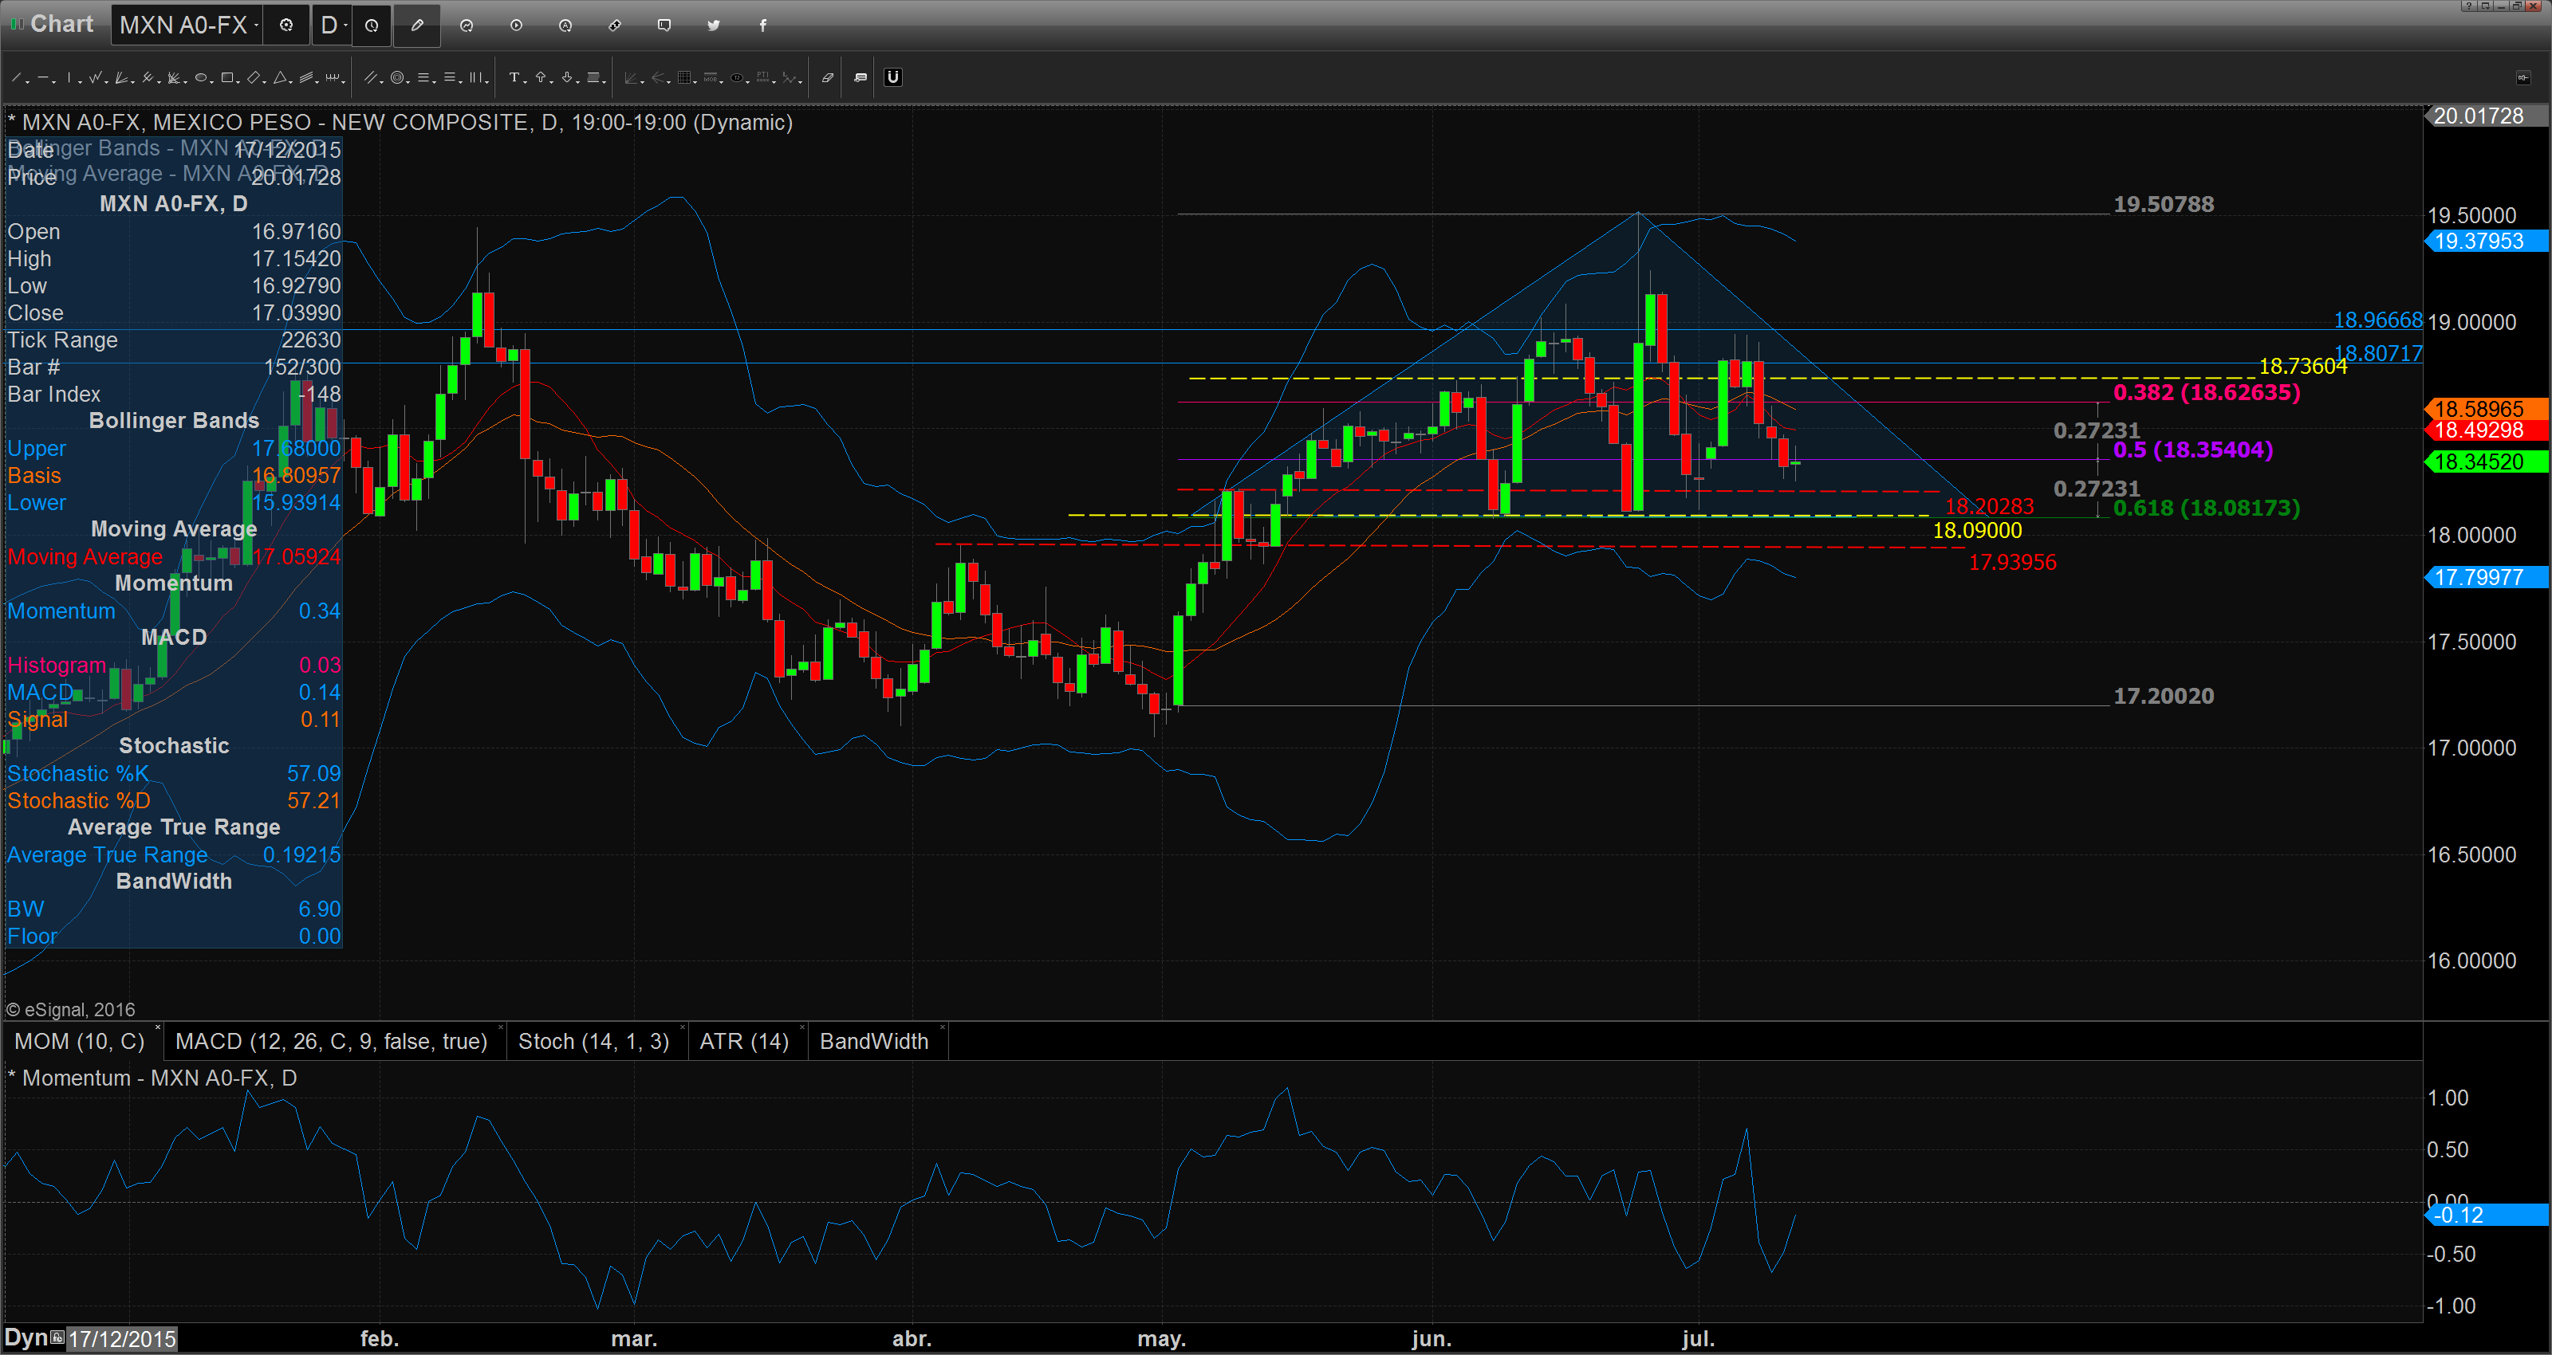
Task: Click the red 18.49298 price label
Action: coord(2487,430)
